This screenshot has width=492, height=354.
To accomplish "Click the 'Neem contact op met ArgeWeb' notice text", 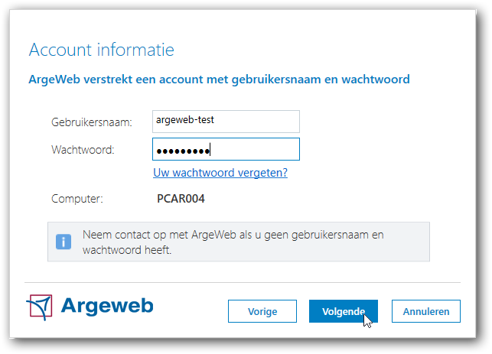I will click(233, 242).
